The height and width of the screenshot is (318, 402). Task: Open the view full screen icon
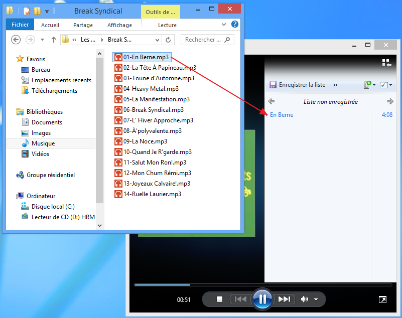(382, 299)
